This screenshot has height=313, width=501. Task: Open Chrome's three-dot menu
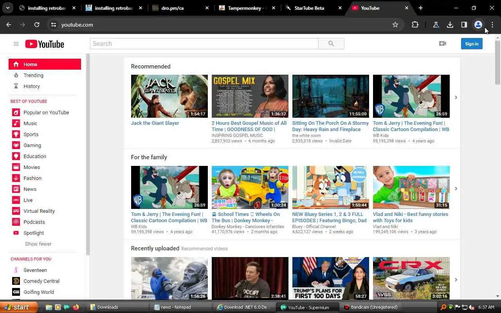point(492,25)
